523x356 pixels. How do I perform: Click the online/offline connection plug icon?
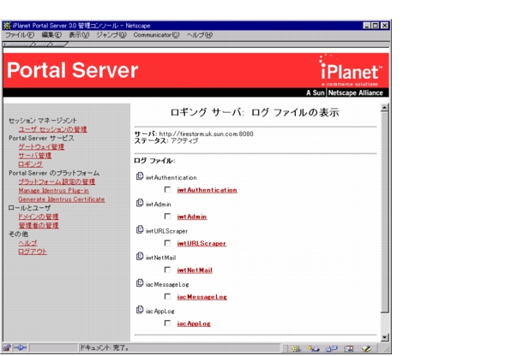(21, 348)
